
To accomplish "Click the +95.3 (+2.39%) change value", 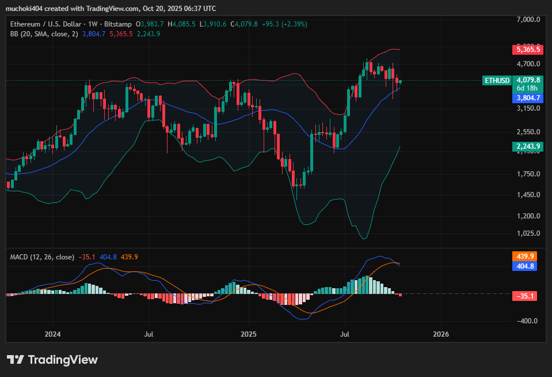I will 284,24.
